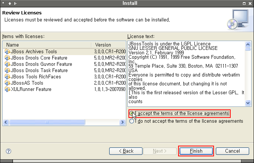Click the 'JBossTools is under the LGPL Licence' line
The height and width of the screenshot is (163, 254).
(x=170, y=44)
